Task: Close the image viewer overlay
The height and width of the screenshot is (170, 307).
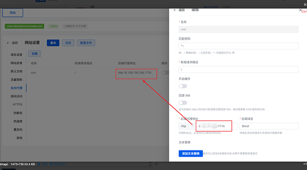Action: point(305,4)
